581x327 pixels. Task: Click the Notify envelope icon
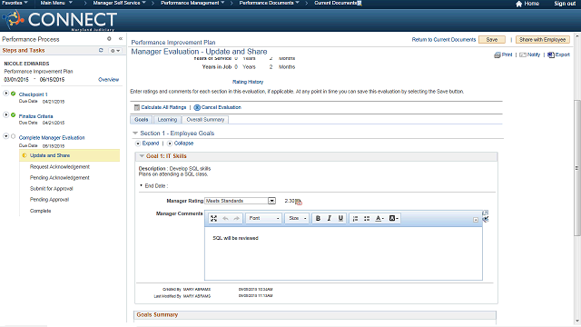point(523,54)
